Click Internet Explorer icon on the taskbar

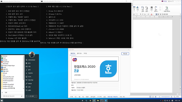(94, 100)
